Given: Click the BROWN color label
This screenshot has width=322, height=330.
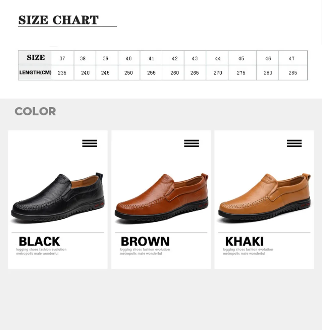Looking at the screenshot, I should pyautogui.click(x=145, y=241).
